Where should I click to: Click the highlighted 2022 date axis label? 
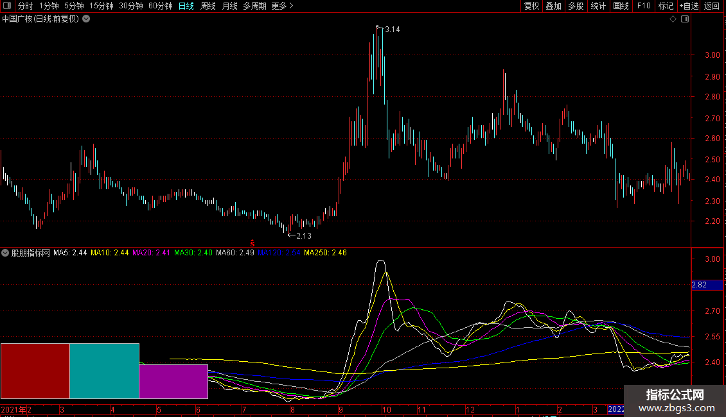(615, 409)
